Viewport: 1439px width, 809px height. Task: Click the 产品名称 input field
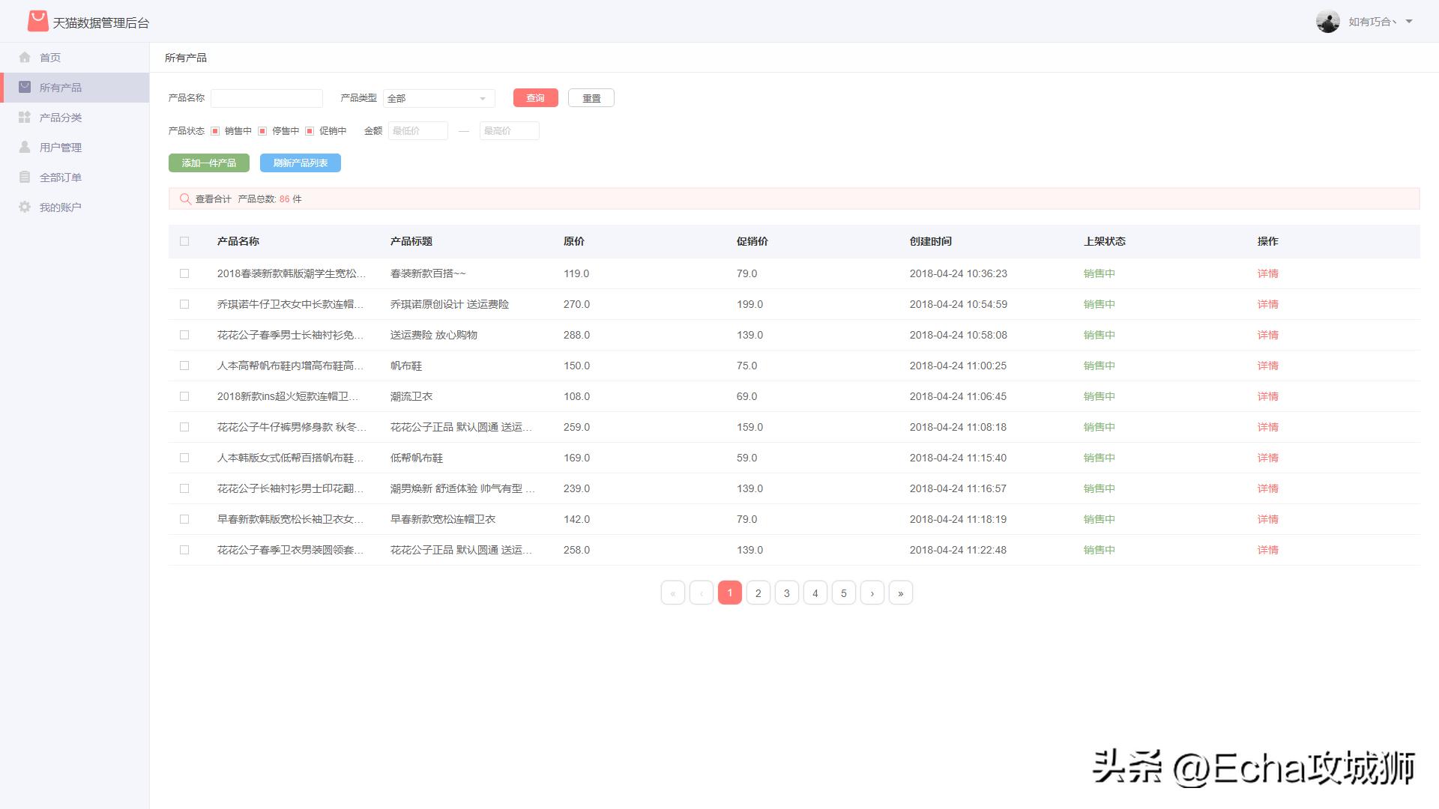tap(267, 98)
